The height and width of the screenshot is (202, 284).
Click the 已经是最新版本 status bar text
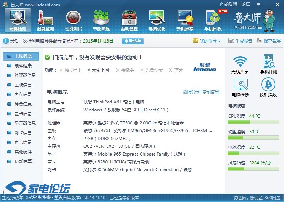(124, 198)
